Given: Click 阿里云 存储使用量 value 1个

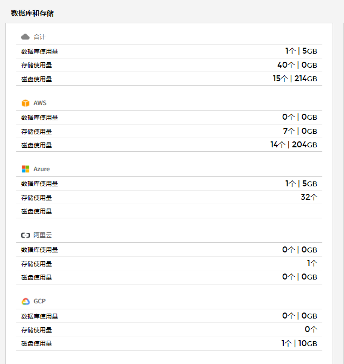Looking at the screenshot, I should pyautogui.click(x=312, y=263).
